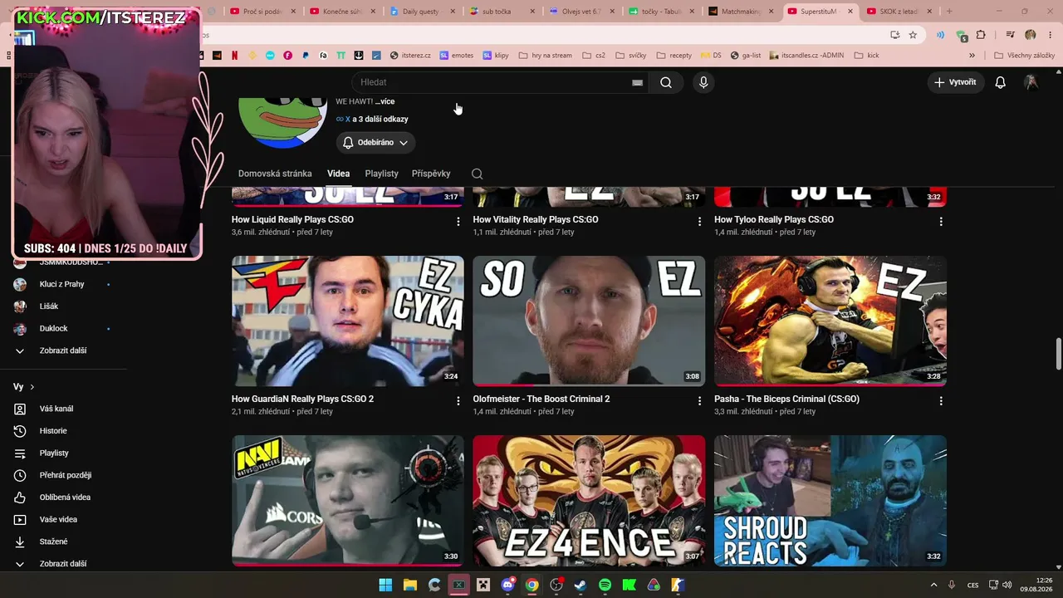Expand the Vy section chevron
Screen dimensions: 1063x598
click(32, 387)
